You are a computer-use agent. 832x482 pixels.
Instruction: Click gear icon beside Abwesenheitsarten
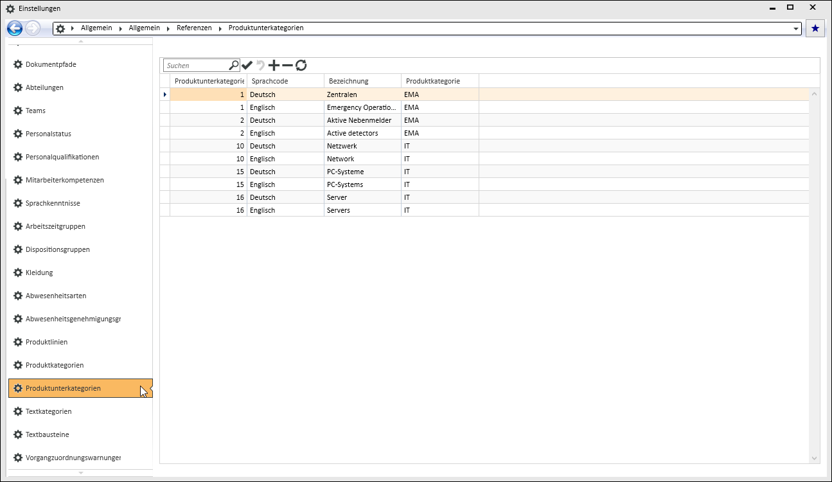tap(18, 296)
